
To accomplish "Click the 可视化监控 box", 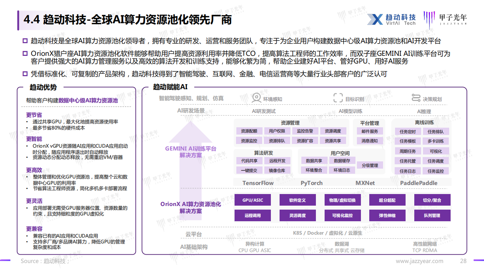I will (342, 215).
